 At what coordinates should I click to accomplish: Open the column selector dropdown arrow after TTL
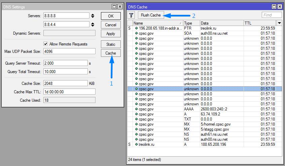click(279, 23)
